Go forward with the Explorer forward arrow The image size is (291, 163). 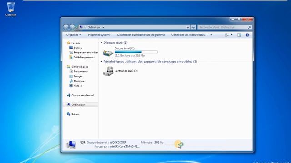[x=72, y=27]
